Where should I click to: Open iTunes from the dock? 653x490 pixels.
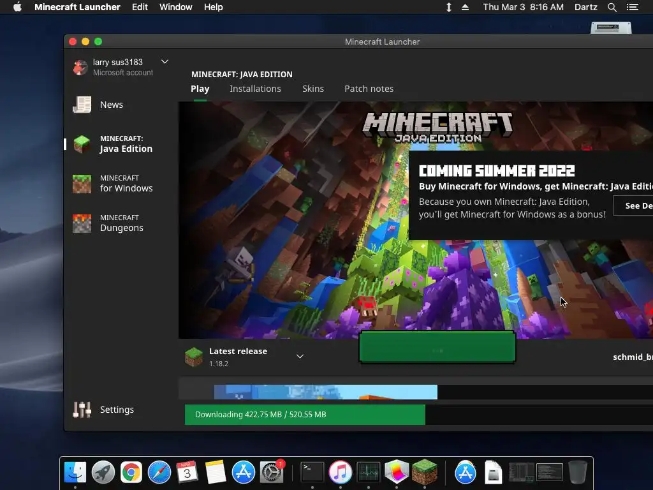tap(341, 473)
